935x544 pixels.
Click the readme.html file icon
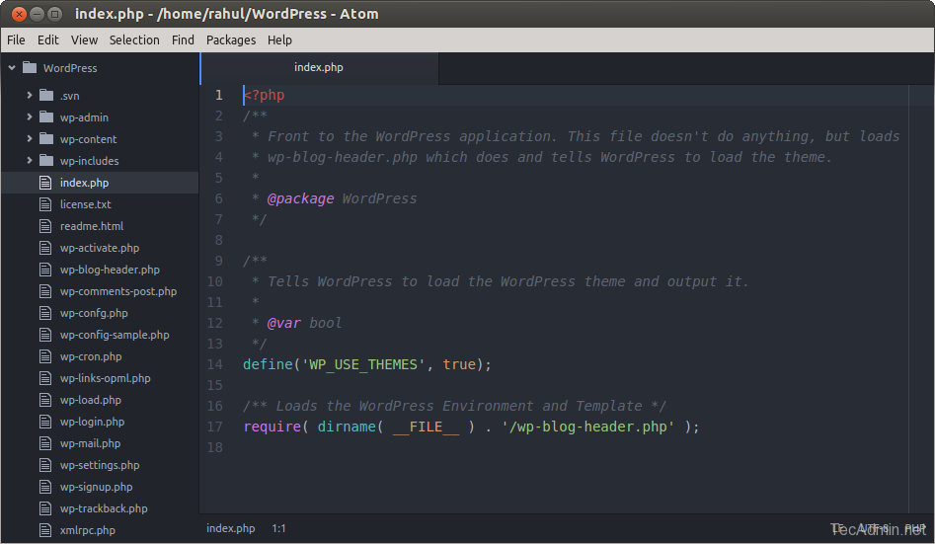tap(45, 226)
